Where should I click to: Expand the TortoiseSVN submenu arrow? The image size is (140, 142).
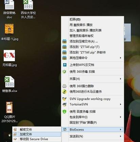tap(121, 104)
